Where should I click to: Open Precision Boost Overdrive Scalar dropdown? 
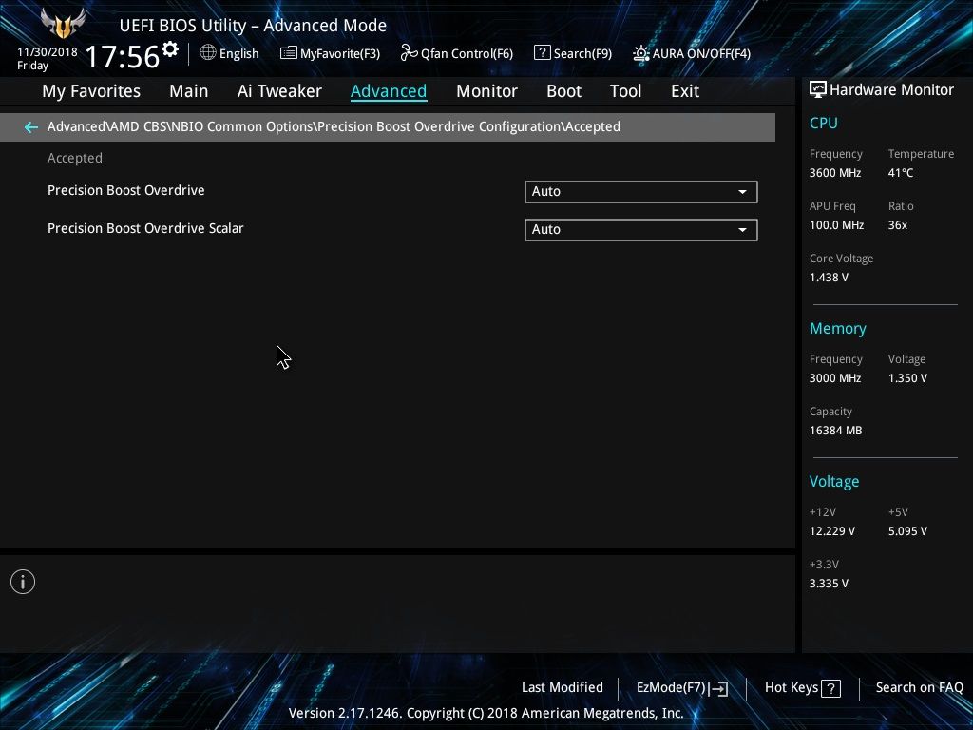pos(641,230)
